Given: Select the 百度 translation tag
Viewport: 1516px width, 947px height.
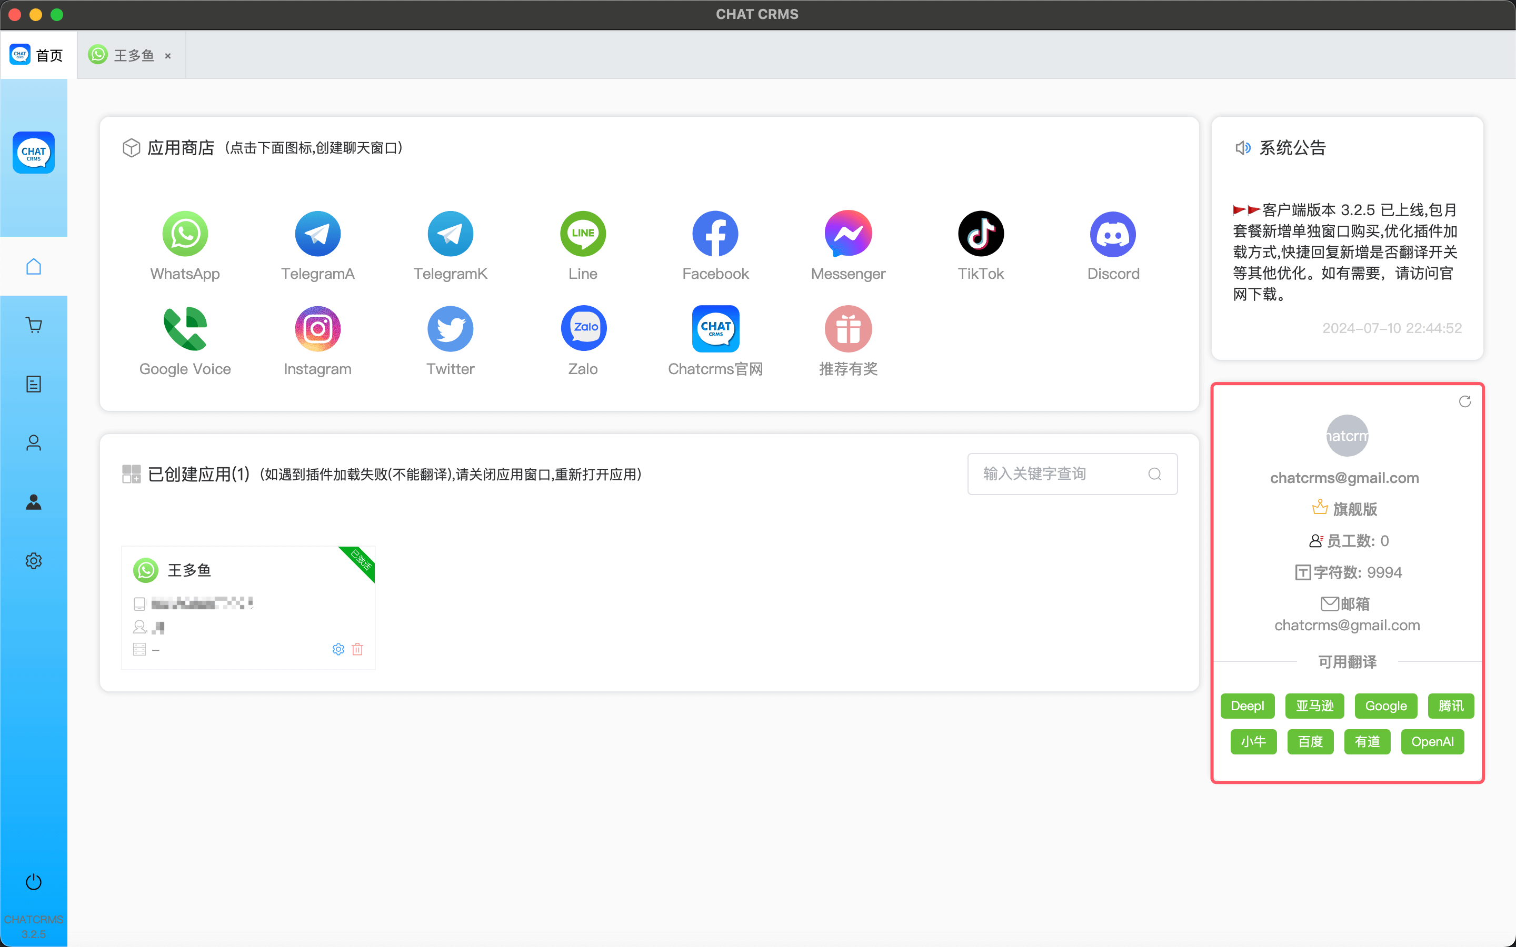Looking at the screenshot, I should pos(1311,742).
